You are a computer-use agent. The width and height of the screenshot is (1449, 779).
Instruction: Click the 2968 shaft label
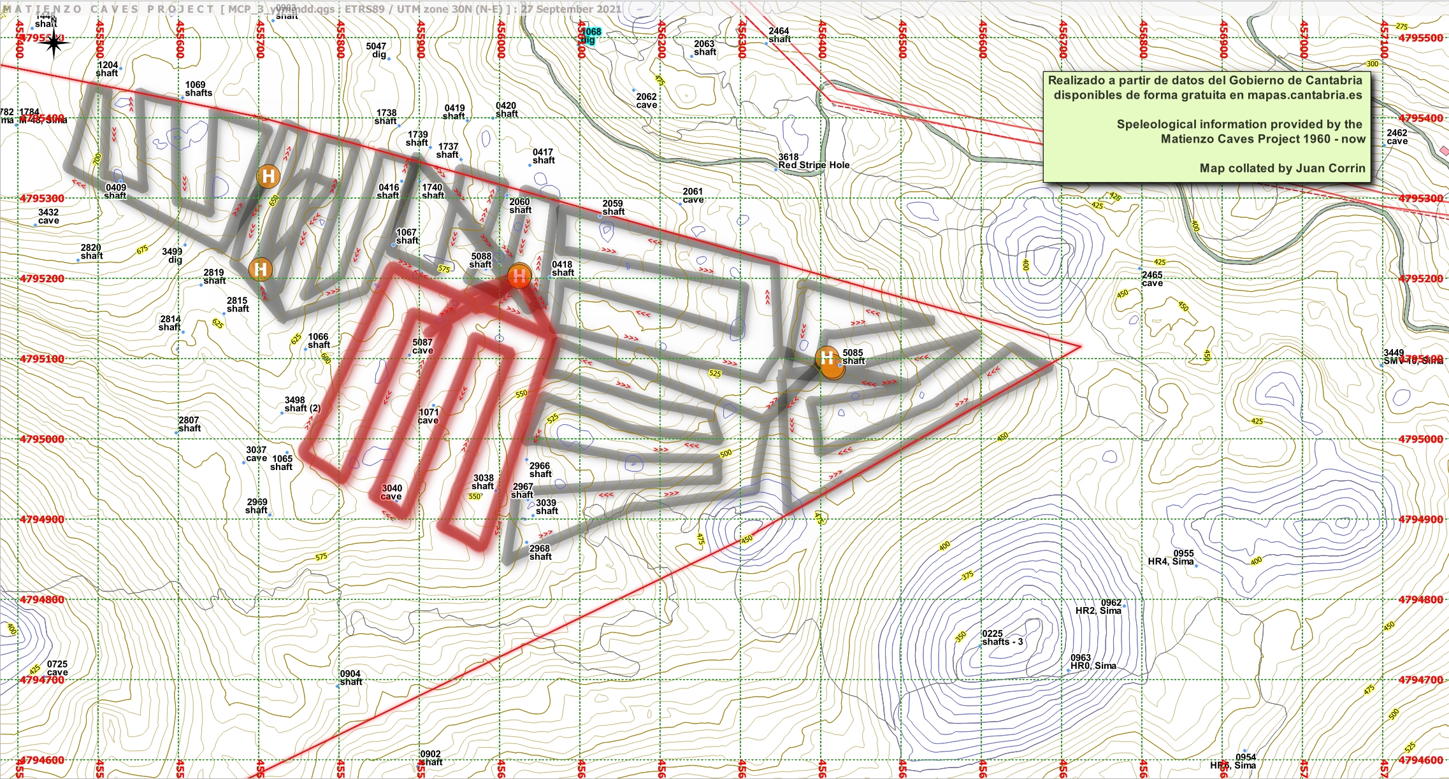click(x=540, y=552)
